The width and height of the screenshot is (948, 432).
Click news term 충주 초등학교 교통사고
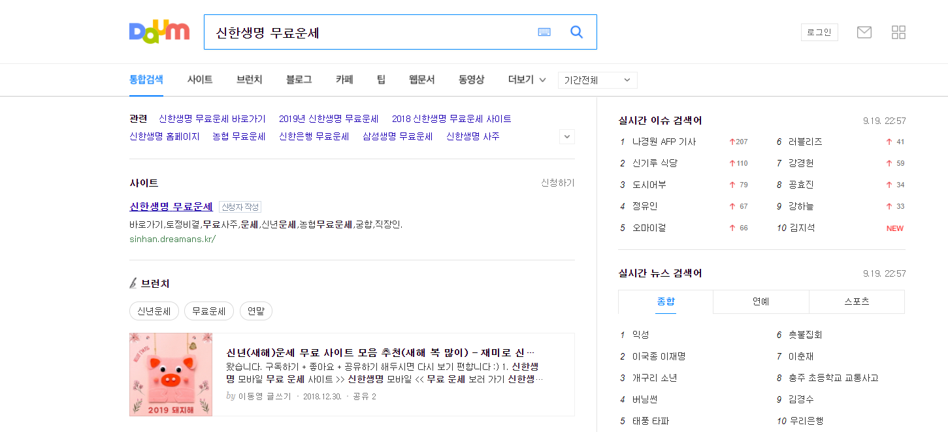[834, 378]
